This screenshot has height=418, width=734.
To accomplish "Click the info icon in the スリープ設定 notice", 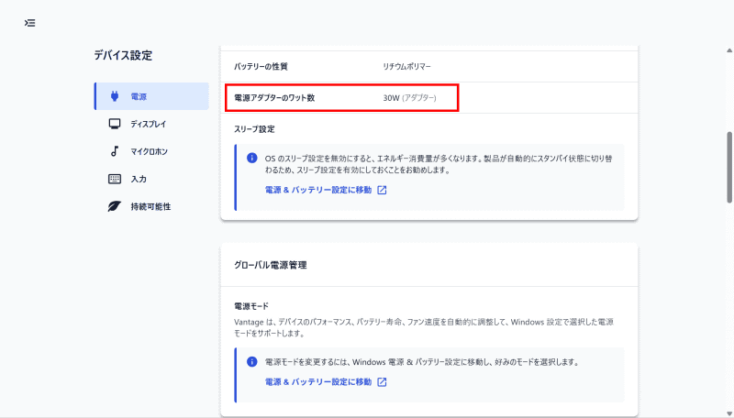I will click(251, 158).
